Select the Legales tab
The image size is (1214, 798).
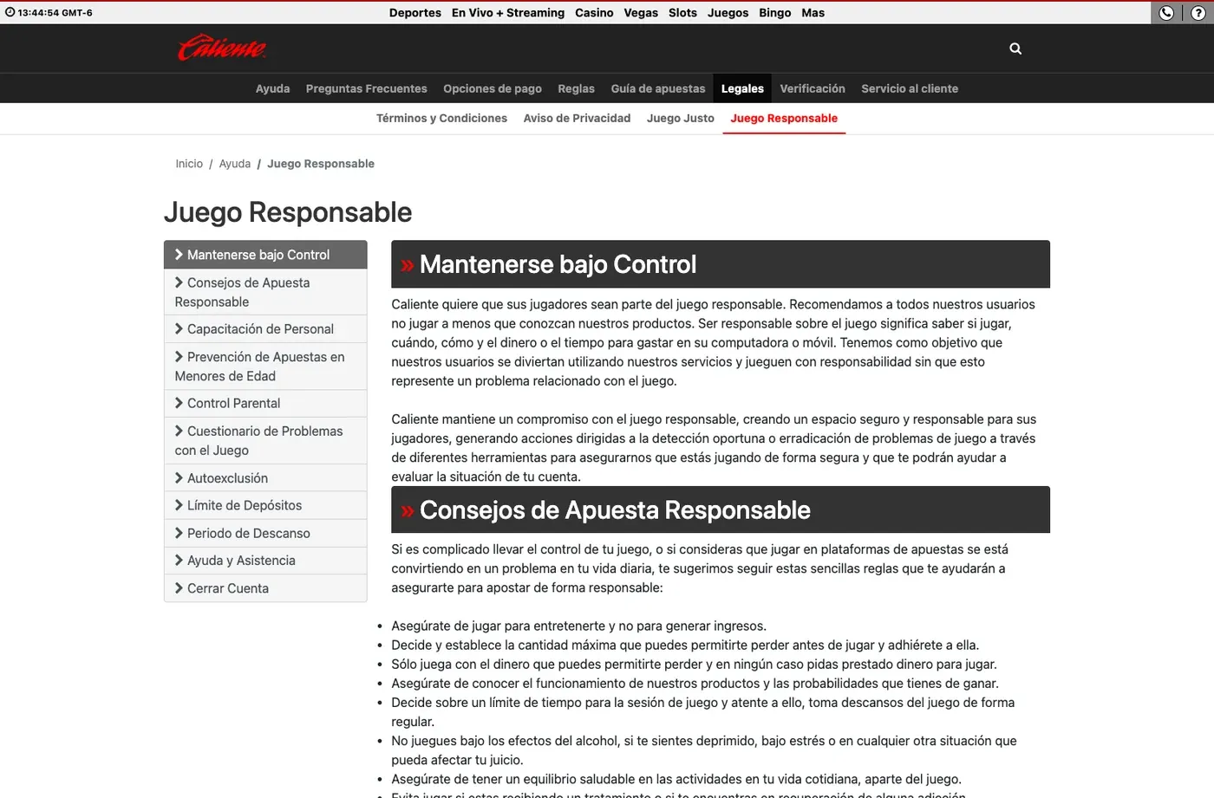pos(742,88)
